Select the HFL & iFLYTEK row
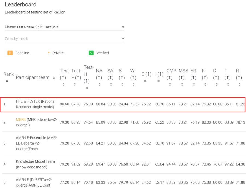 coord(123,104)
